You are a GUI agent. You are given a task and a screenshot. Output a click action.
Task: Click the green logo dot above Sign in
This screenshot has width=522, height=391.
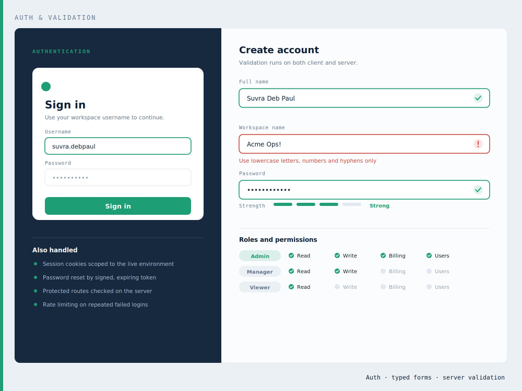pyautogui.click(x=46, y=87)
